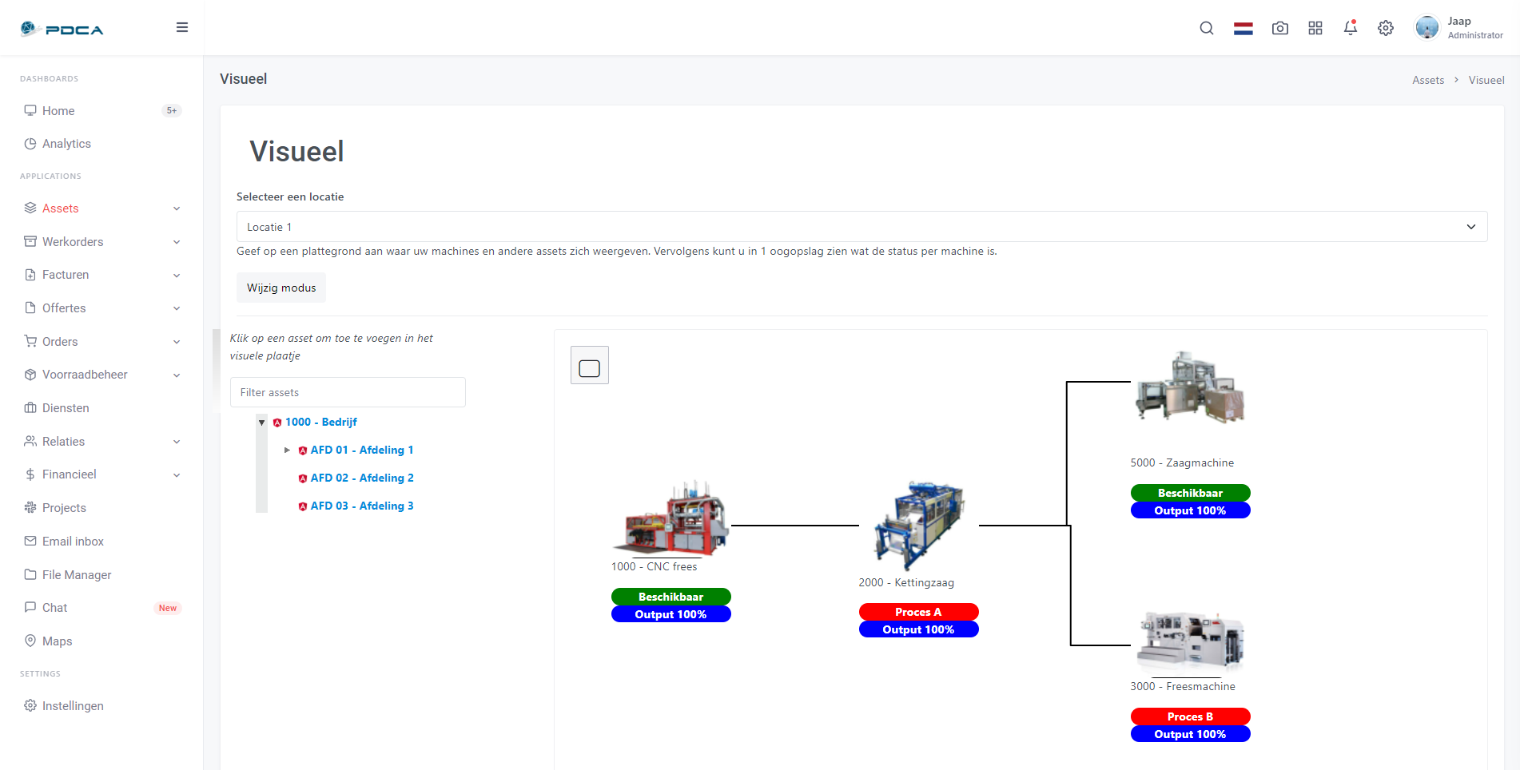Open the search icon in header
The height and width of the screenshot is (770, 1520).
[x=1207, y=29]
